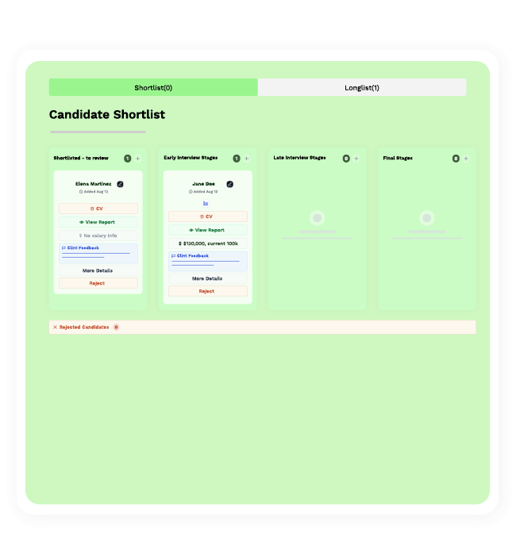View Report for Elena Martinez

[98, 222]
